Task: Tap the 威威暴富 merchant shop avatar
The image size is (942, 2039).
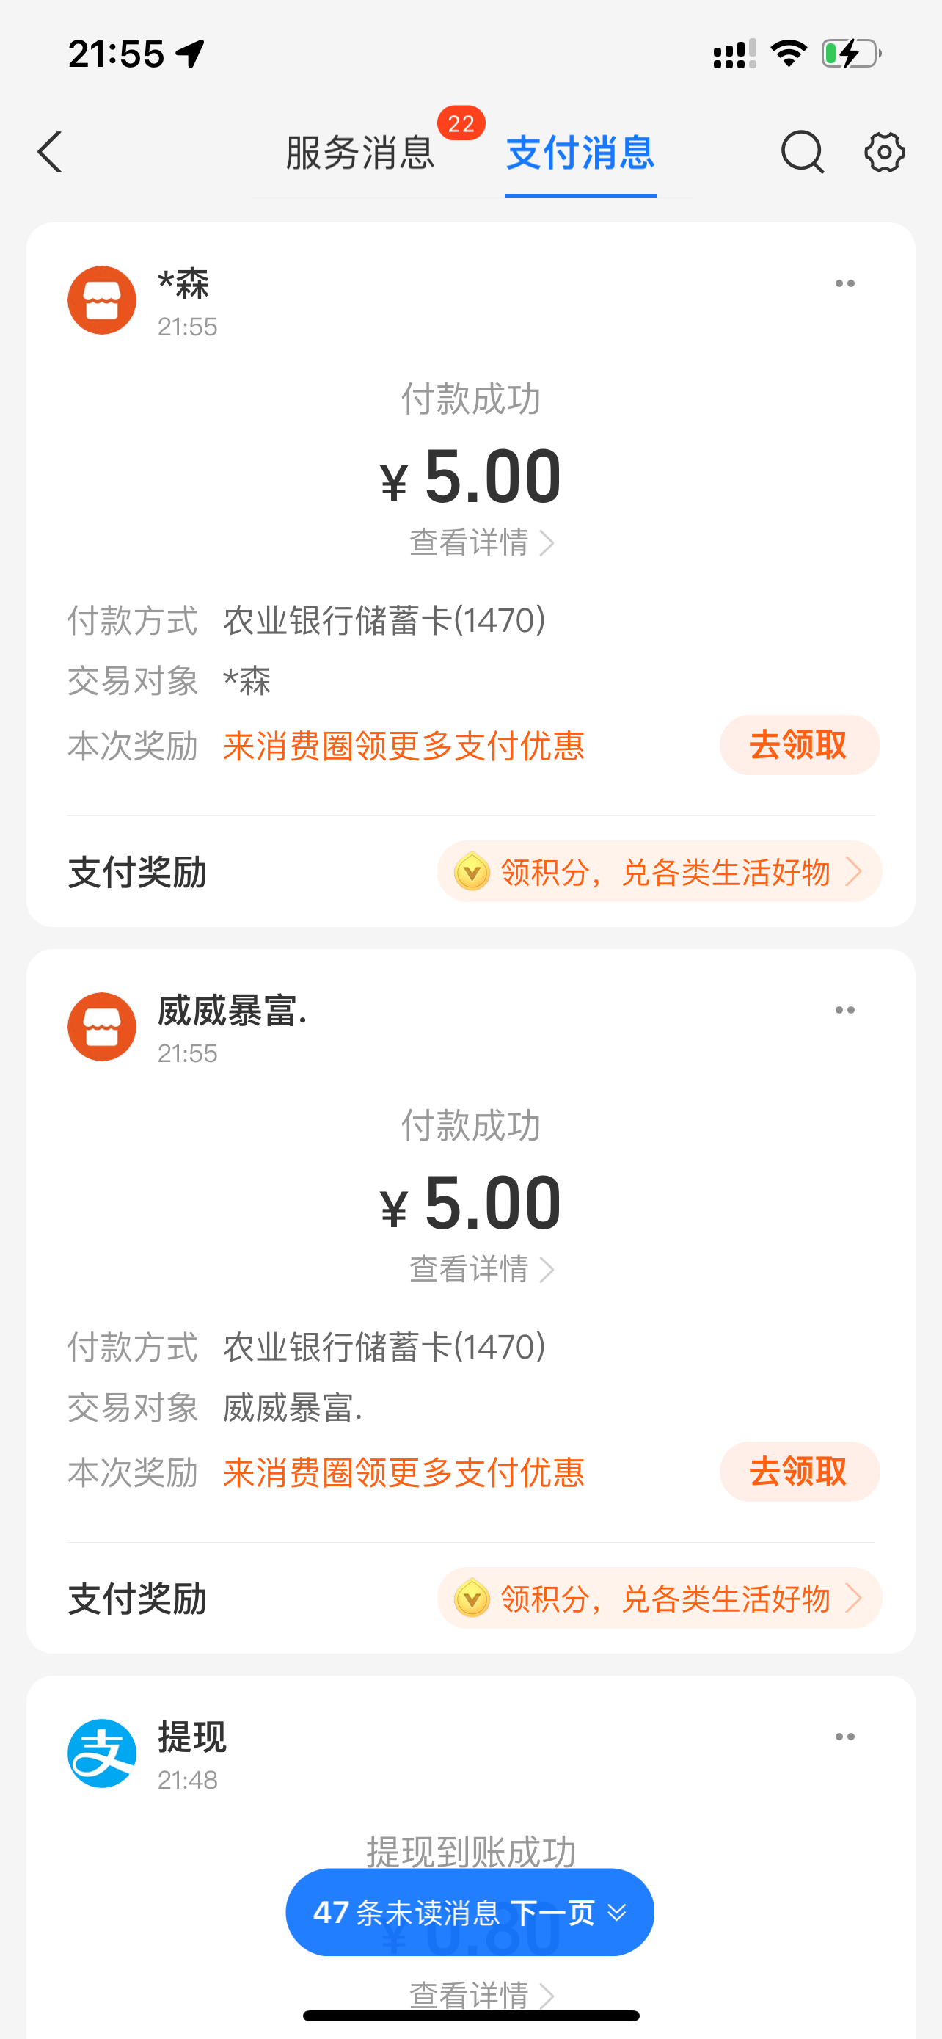Action: tap(102, 1027)
